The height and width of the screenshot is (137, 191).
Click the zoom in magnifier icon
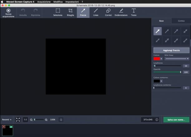point(46,120)
